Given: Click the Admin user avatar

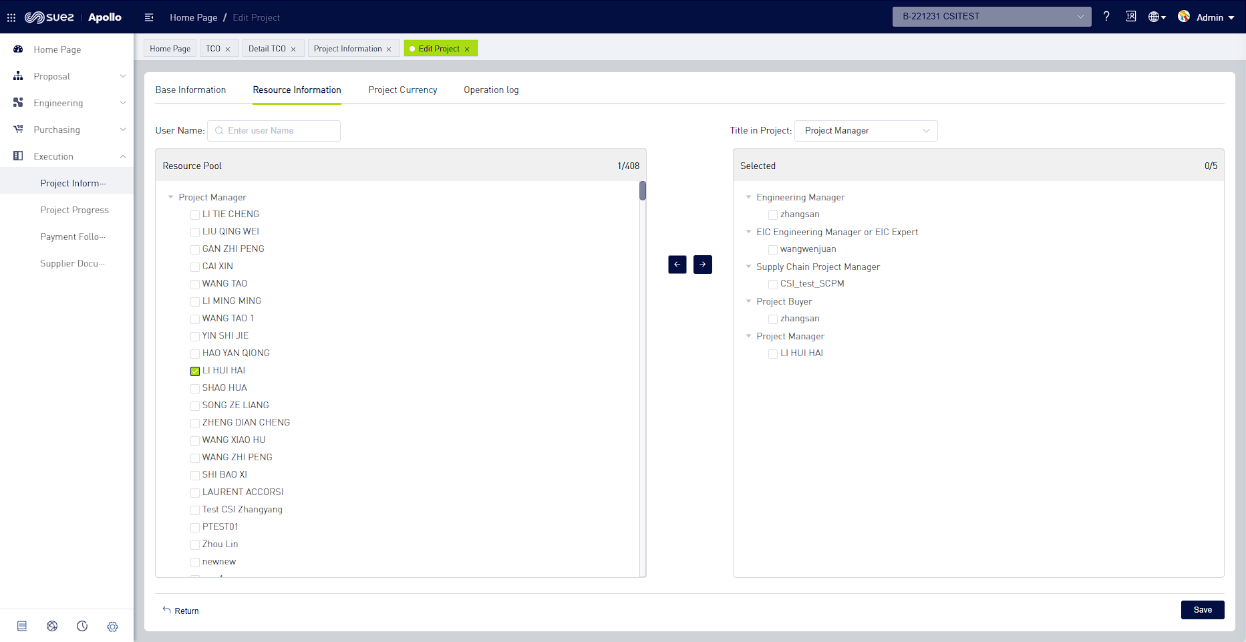Looking at the screenshot, I should coord(1184,16).
